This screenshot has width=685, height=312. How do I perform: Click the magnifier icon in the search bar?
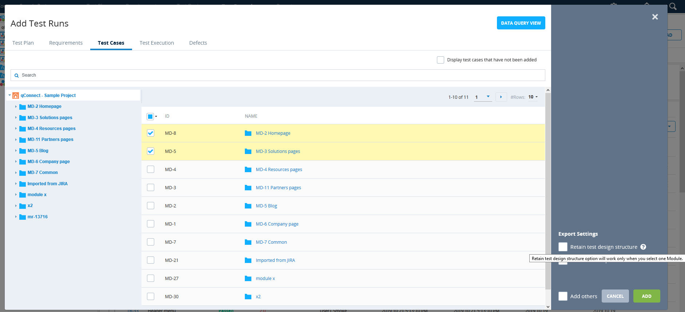(x=16, y=76)
